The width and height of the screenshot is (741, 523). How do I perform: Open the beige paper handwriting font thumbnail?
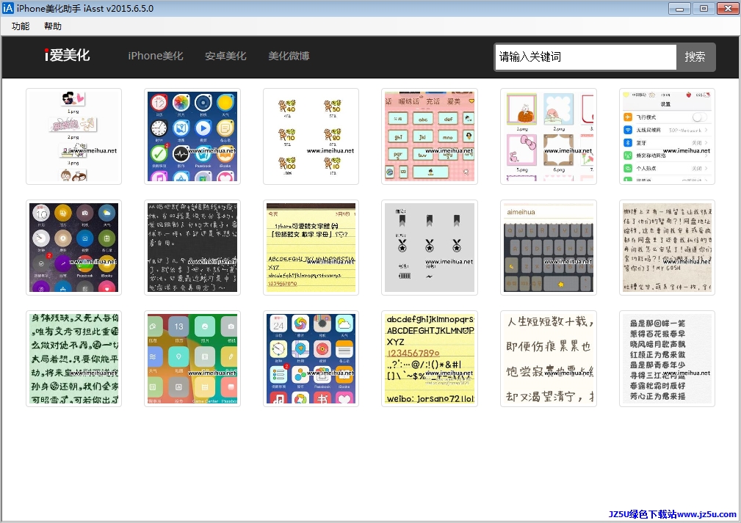pos(668,248)
